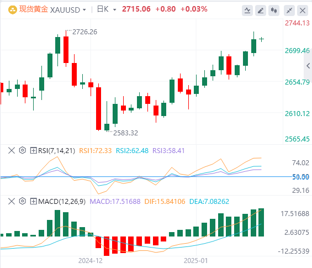Click the gold spot commodity logo icon

pos(13,10)
